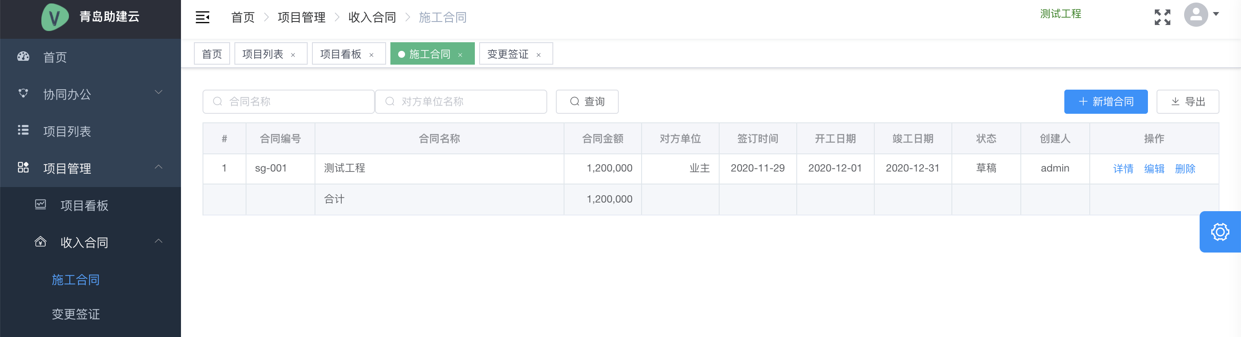Open the user account dropdown arrow

click(1216, 15)
